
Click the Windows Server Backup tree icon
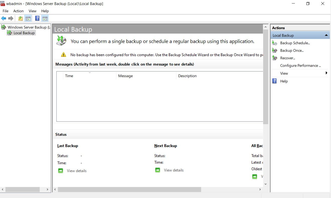pos(4,27)
